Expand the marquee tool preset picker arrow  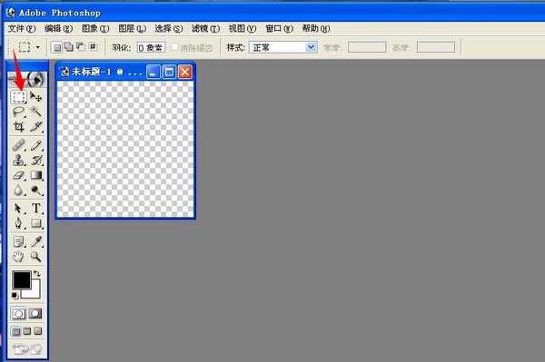(38, 47)
